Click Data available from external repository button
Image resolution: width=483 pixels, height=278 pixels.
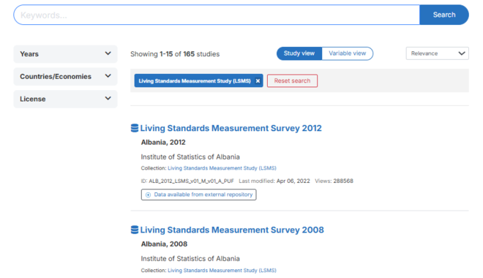click(198, 195)
